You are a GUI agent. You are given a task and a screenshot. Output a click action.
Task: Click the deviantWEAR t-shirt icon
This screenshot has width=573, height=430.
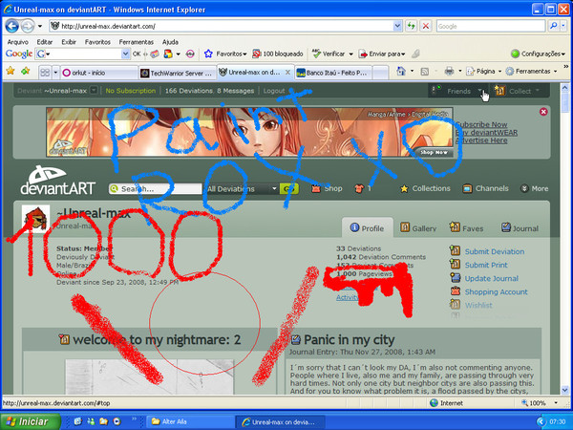359,188
